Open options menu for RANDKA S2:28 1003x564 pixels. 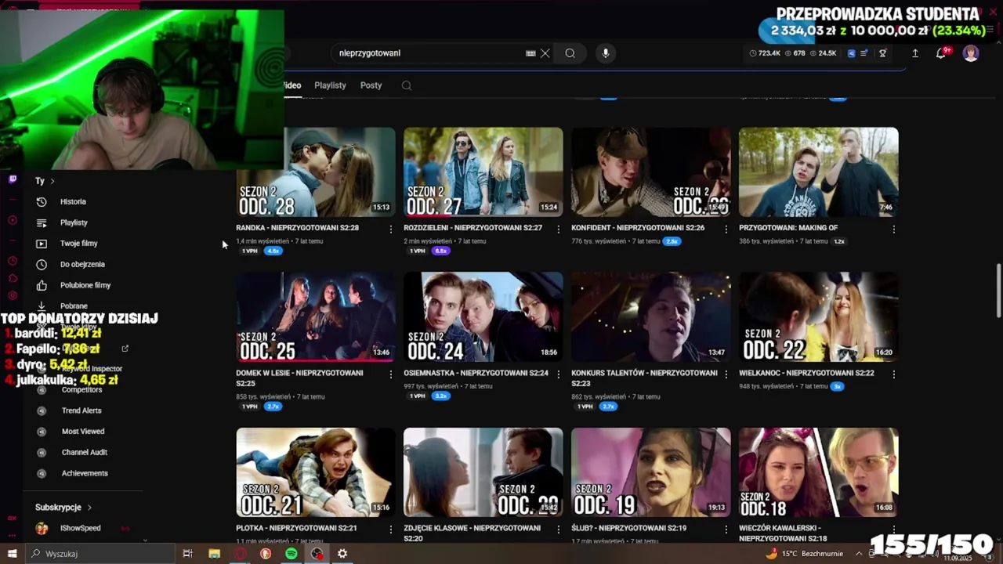click(391, 229)
